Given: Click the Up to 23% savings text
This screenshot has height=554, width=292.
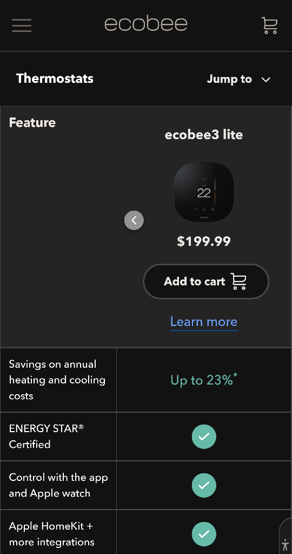Looking at the screenshot, I should click(x=204, y=380).
